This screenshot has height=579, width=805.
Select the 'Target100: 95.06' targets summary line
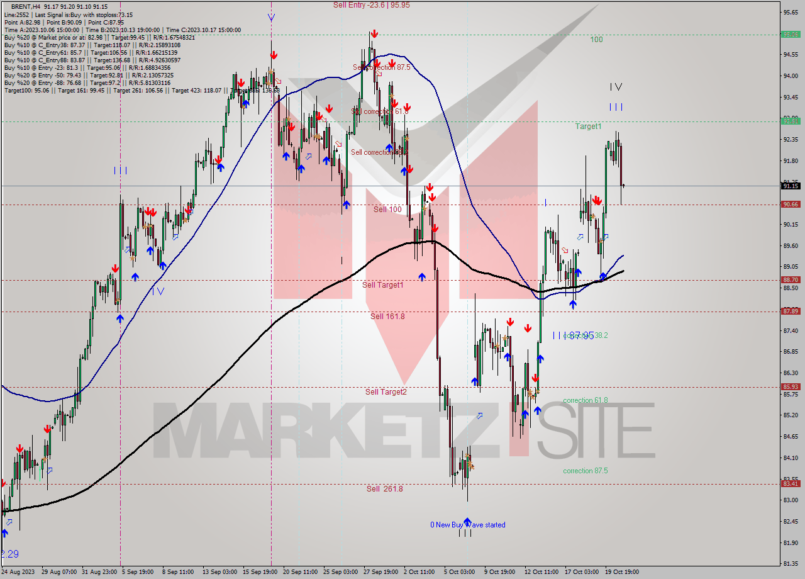pos(142,91)
